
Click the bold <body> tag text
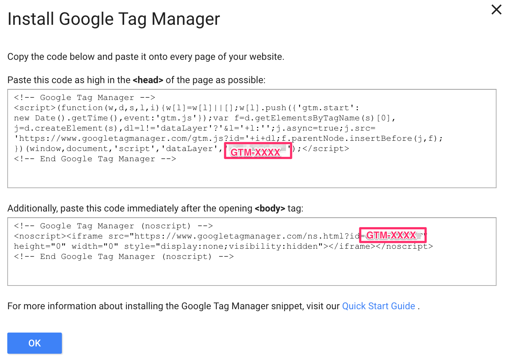(x=270, y=208)
